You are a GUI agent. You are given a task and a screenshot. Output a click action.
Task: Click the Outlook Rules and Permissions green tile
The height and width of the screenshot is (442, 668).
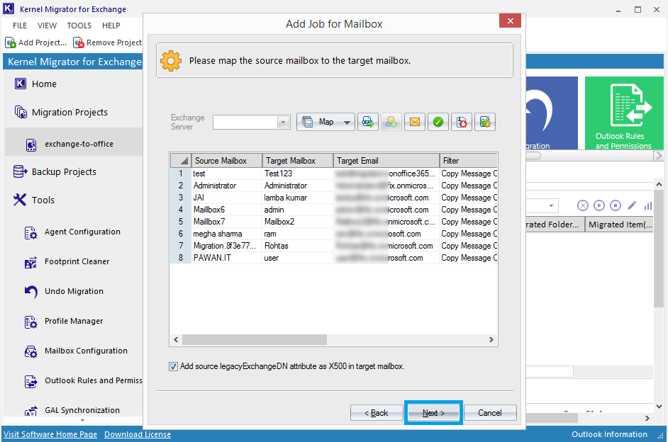coord(624,113)
